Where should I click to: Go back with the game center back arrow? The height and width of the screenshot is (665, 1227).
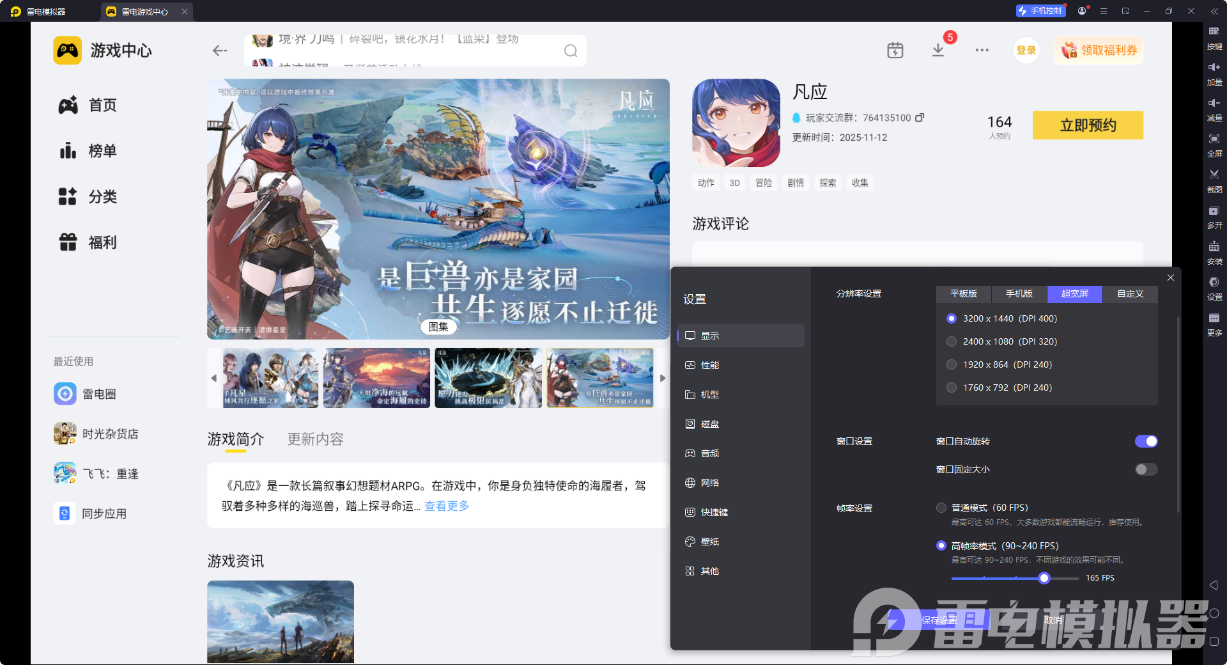(x=220, y=51)
